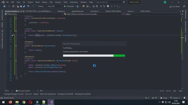Image resolution: width=188 pixels, height=105 pixels.
Task: Open the Git menu
Action: [24, 2]
